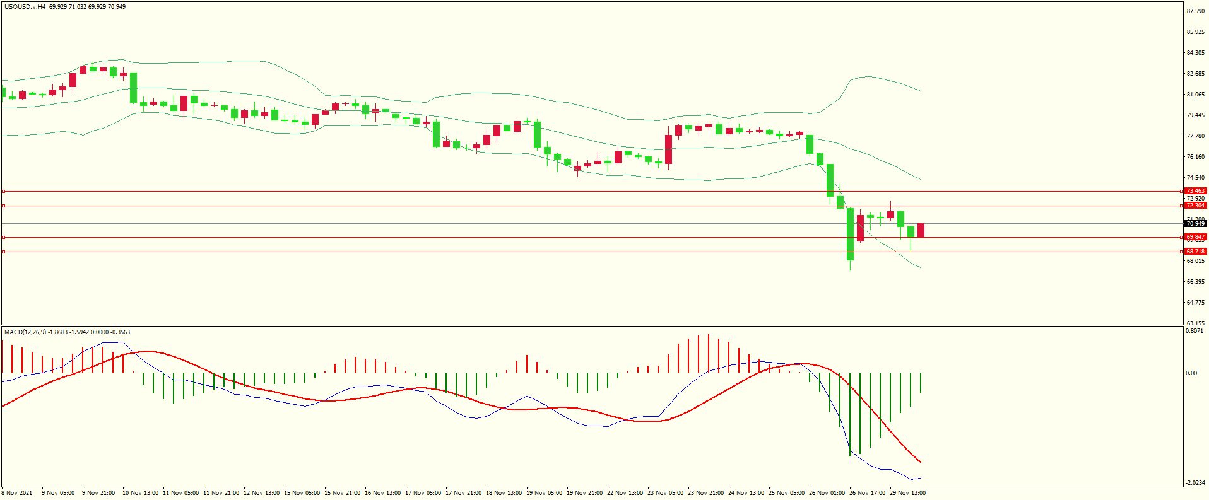Click the 87.590 price scale value
1209x500 pixels.
point(1195,11)
